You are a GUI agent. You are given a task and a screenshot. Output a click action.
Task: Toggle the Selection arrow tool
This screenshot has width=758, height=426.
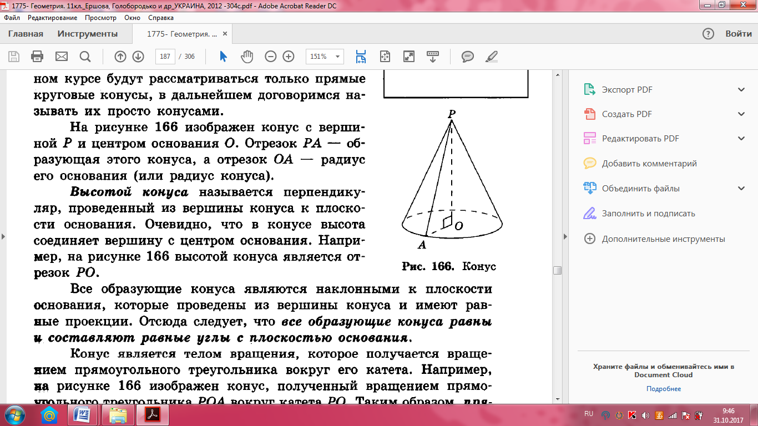(223, 56)
